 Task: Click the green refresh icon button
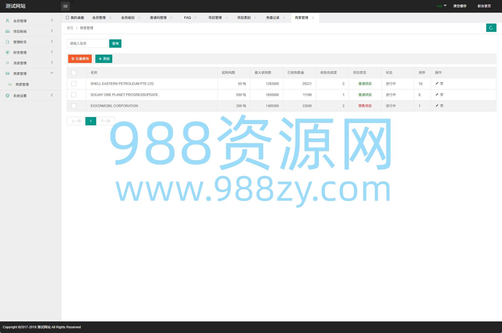coord(491,28)
